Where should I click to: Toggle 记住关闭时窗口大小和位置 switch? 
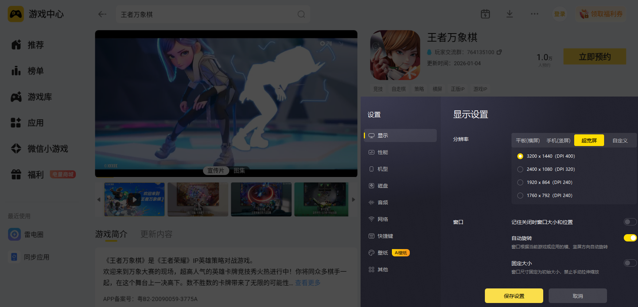click(x=630, y=222)
